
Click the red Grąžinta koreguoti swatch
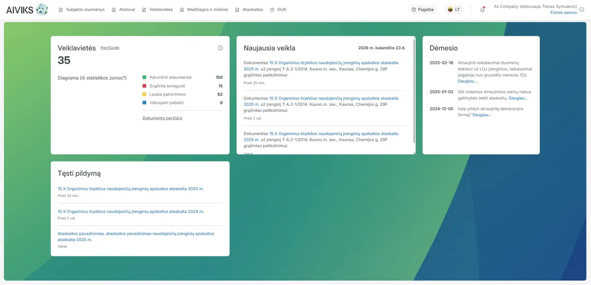(x=144, y=86)
